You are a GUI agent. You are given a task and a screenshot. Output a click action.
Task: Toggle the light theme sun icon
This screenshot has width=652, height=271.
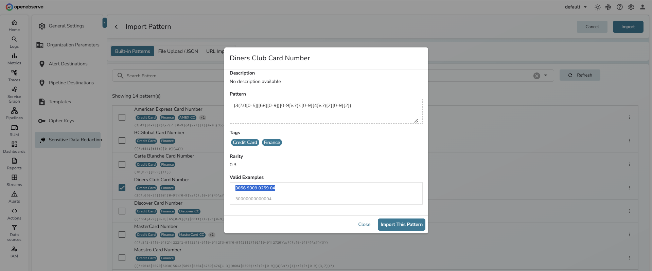598,7
